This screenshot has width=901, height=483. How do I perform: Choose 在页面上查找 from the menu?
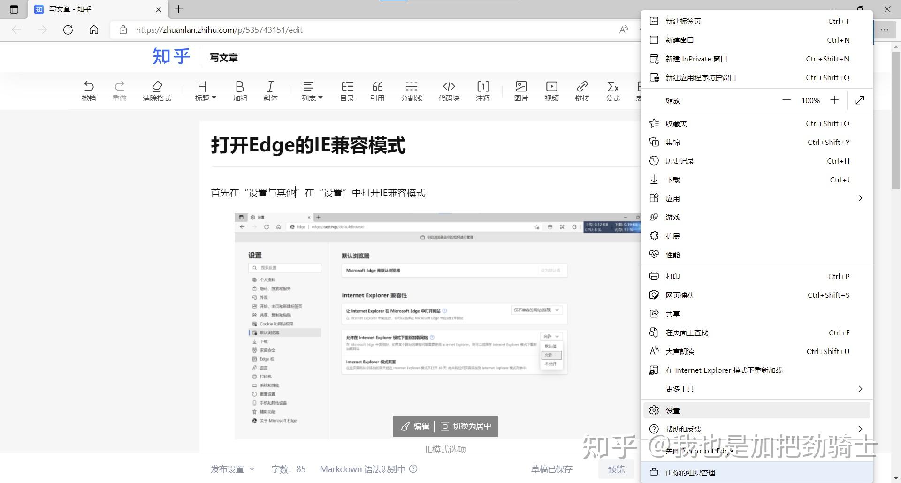(756, 332)
